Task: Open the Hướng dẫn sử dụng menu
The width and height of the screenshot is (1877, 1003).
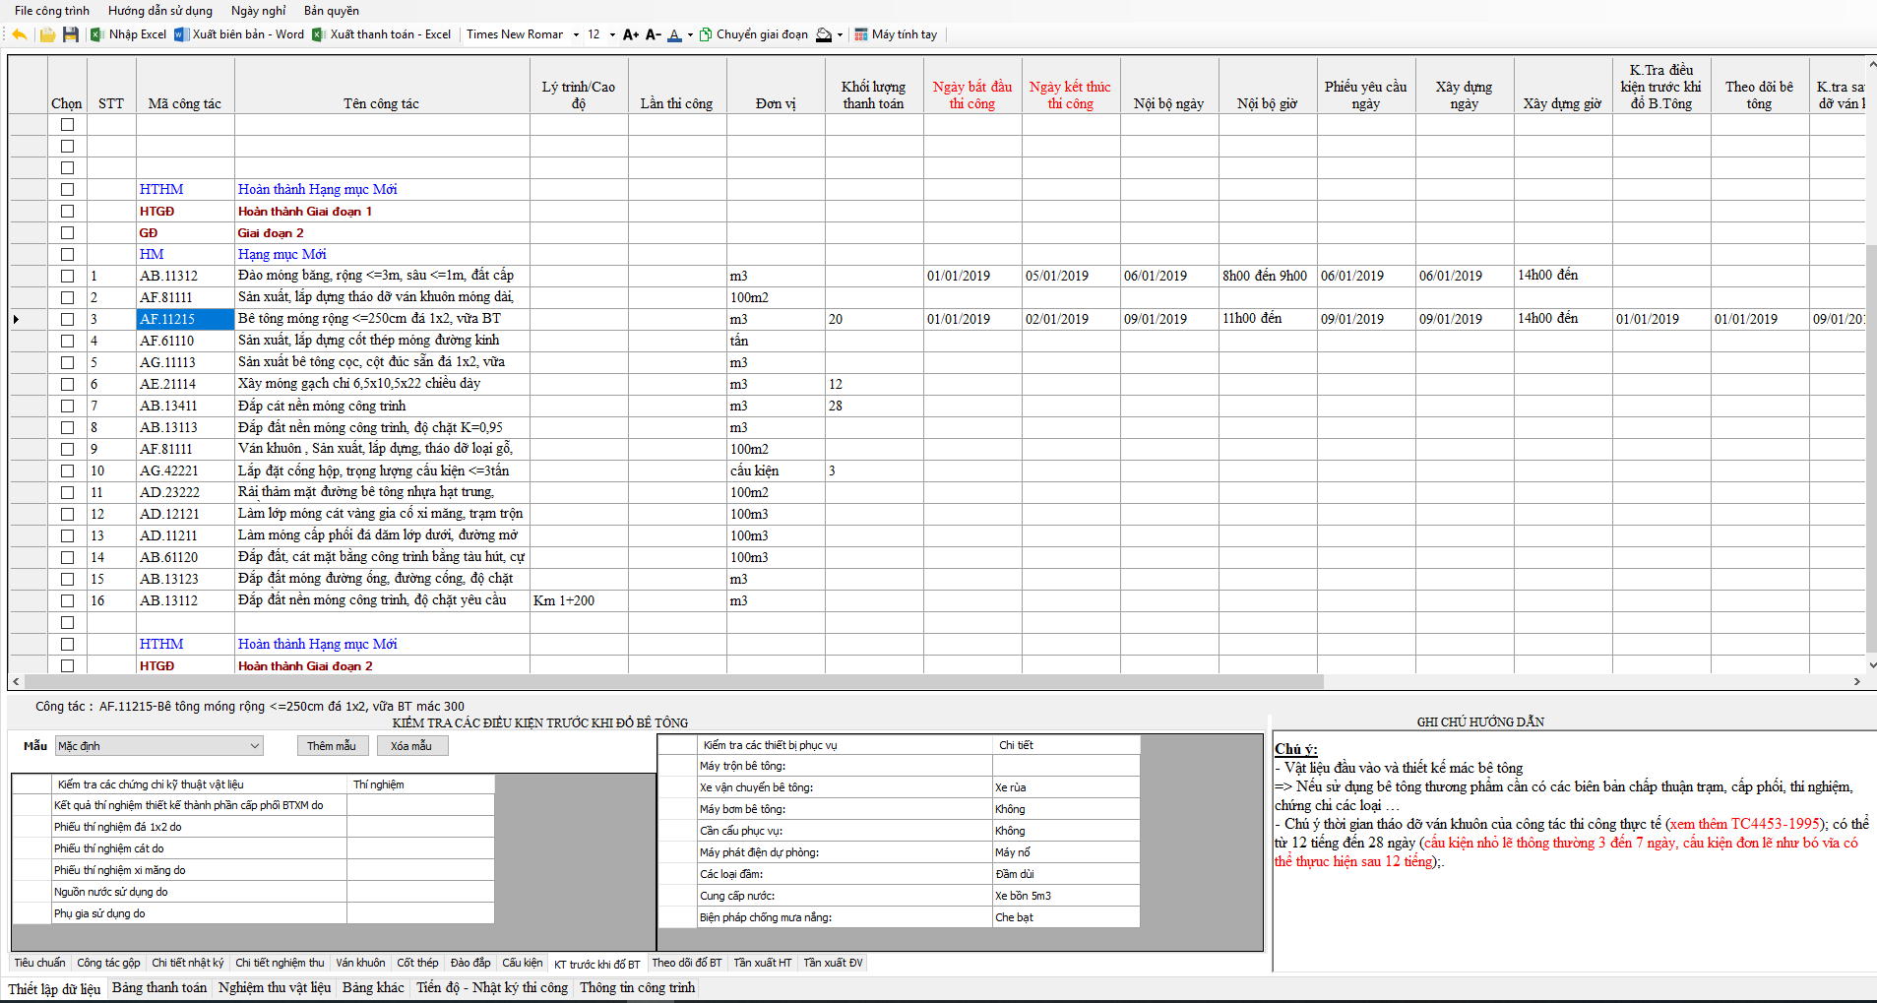Action: click(x=159, y=11)
